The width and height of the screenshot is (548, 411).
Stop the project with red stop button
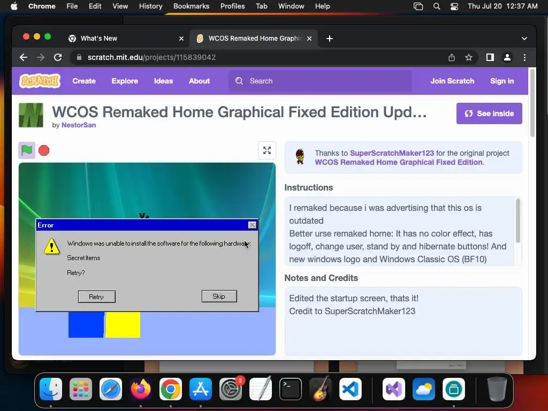[44, 150]
